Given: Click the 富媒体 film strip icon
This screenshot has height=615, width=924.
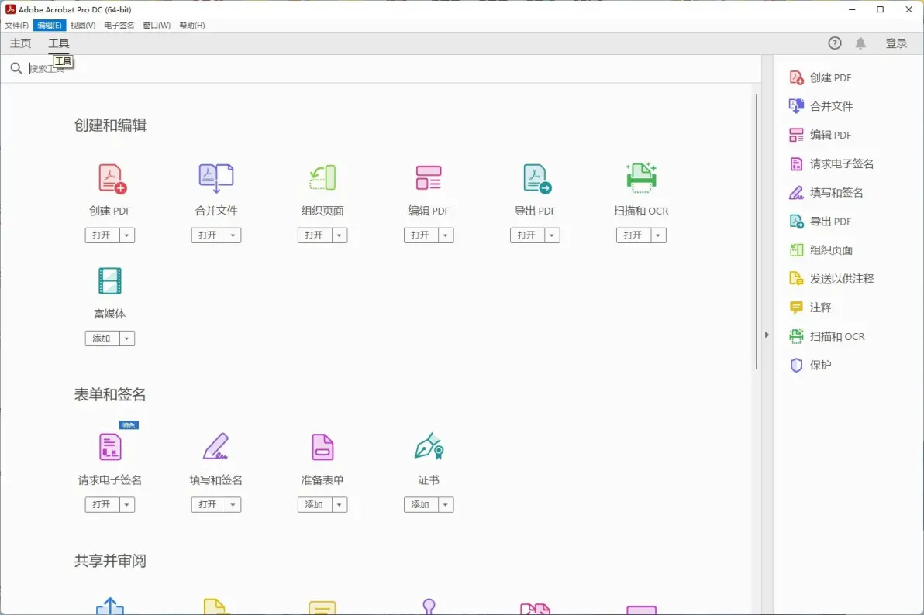Looking at the screenshot, I should pyautogui.click(x=109, y=281).
